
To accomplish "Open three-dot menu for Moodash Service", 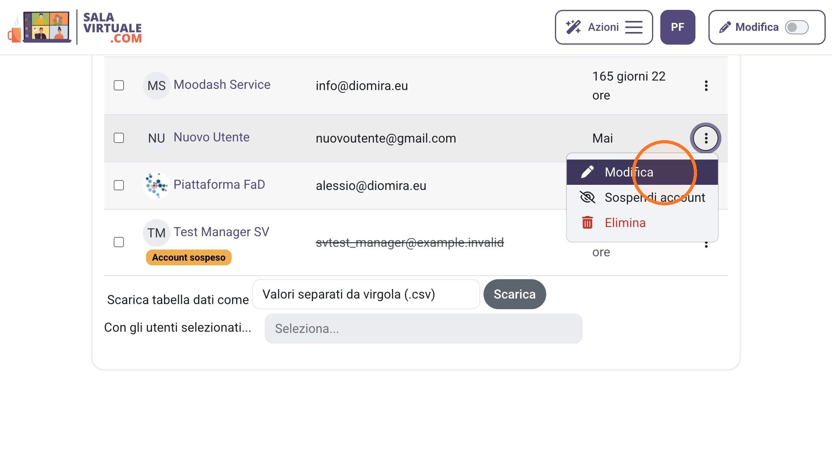I will [x=706, y=86].
